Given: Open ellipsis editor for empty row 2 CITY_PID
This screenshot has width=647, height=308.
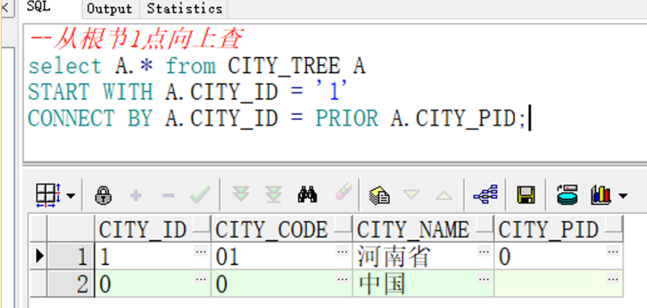Looking at the screenshot, I should click(x=613, y=279).
